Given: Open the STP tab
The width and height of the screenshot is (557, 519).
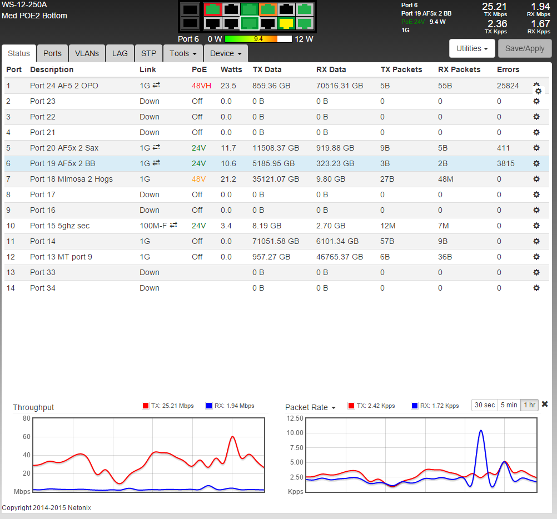Looking at the screenshot, I should 148,53.
